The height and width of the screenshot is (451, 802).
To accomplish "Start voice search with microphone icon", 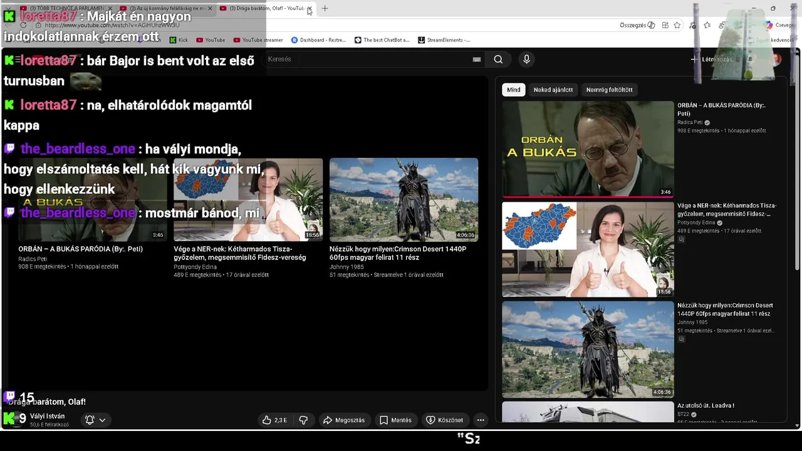I will [526, 59].
